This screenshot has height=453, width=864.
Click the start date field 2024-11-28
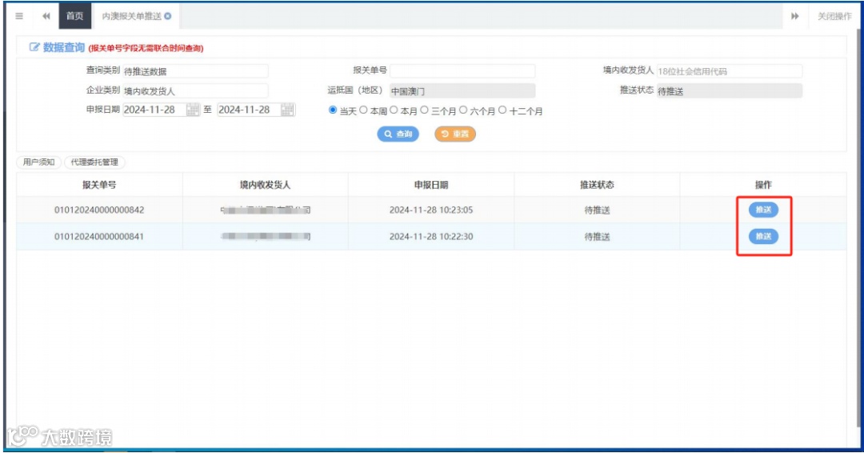pos(154,110)
